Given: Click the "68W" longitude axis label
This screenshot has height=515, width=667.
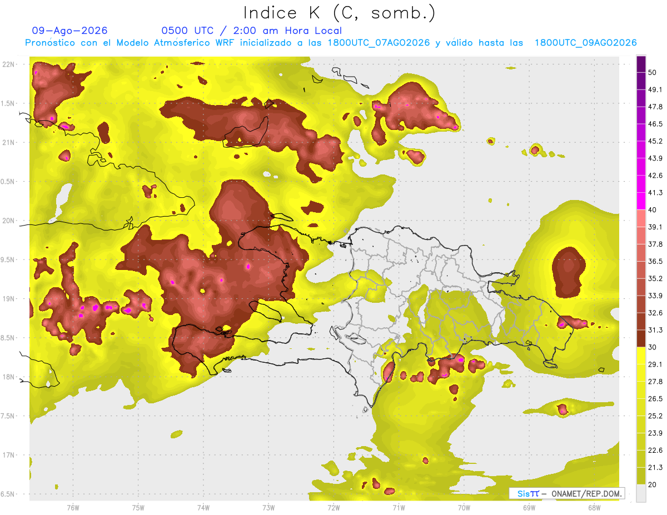Looking at the screenshot, I should 594,508.
